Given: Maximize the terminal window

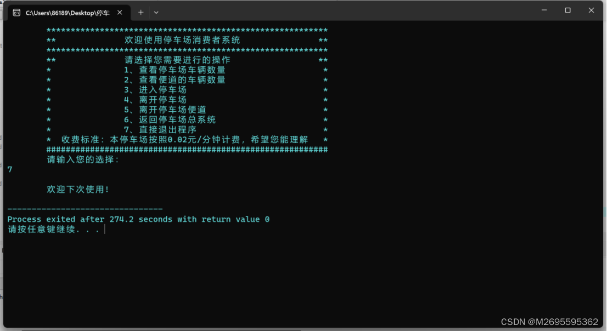Looking at the screenshot, I should coord(568,10).
